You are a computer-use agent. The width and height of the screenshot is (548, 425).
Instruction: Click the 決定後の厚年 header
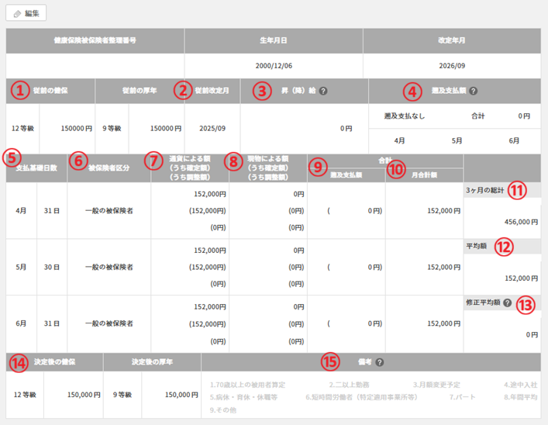point(152,361)
